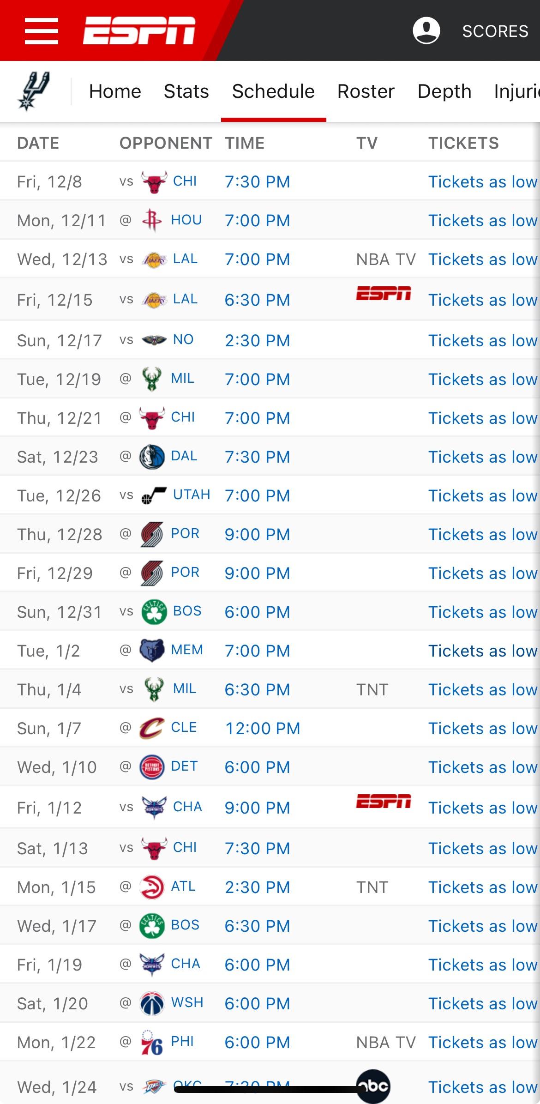Open 12:00 PM game time link for Cleveland
This screenshot has height=1104, width=540.
point(262,728)
